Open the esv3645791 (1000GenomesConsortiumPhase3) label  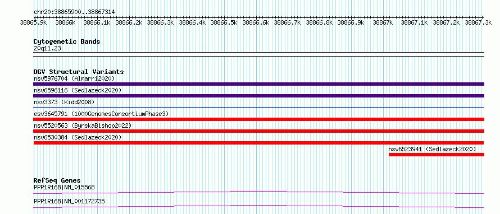101,114
